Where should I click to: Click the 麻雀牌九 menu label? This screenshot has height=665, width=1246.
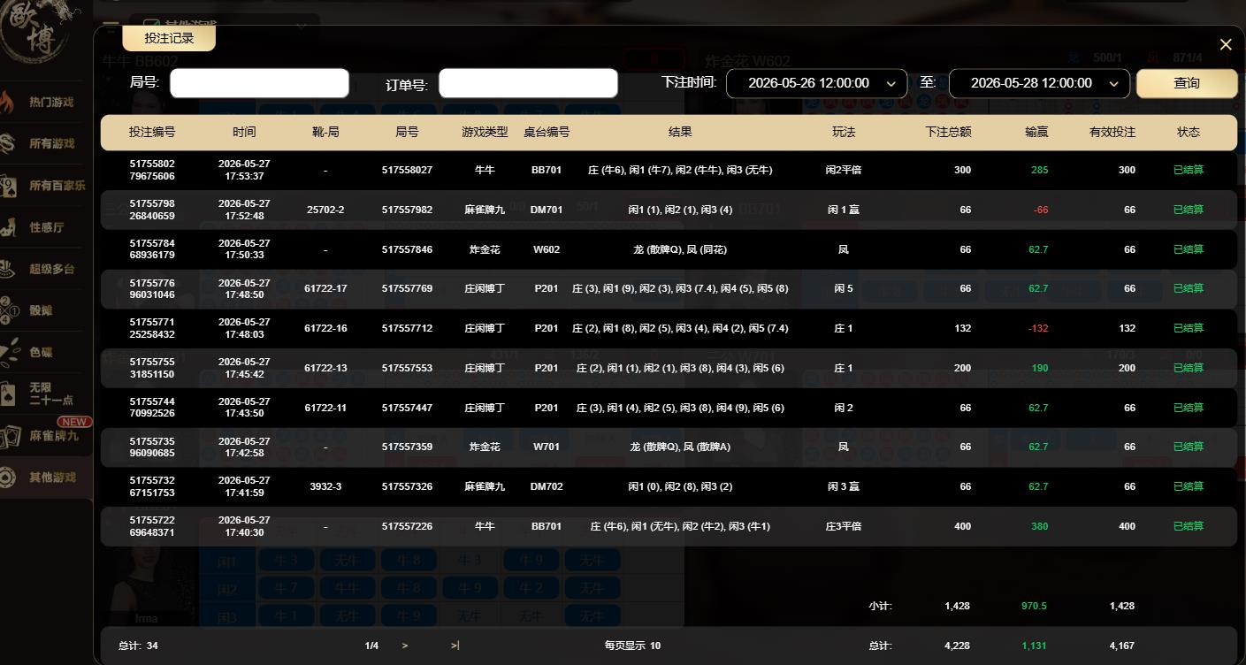[54, 436]
